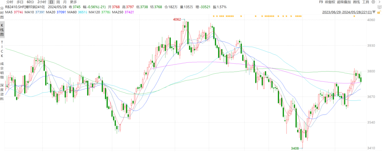Click the 收 3745 close value
Viewport: 382px width, 154px height.
point(74,7)
